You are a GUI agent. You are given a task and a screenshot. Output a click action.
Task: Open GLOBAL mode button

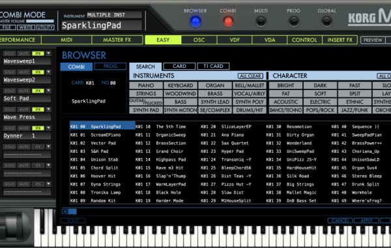pos(326,22)
